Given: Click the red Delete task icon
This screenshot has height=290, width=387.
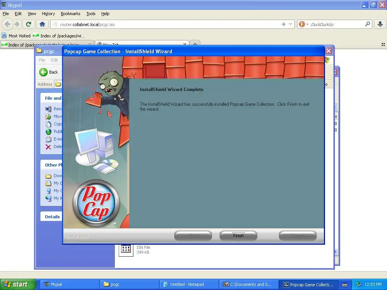Looking at the screenshot, I should (48, 147).
